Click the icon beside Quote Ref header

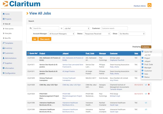pyautogui.click(x=28, y=53)
